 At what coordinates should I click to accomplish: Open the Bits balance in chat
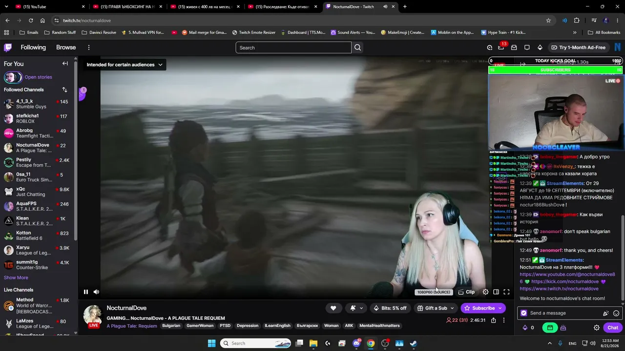click(528, 328)
